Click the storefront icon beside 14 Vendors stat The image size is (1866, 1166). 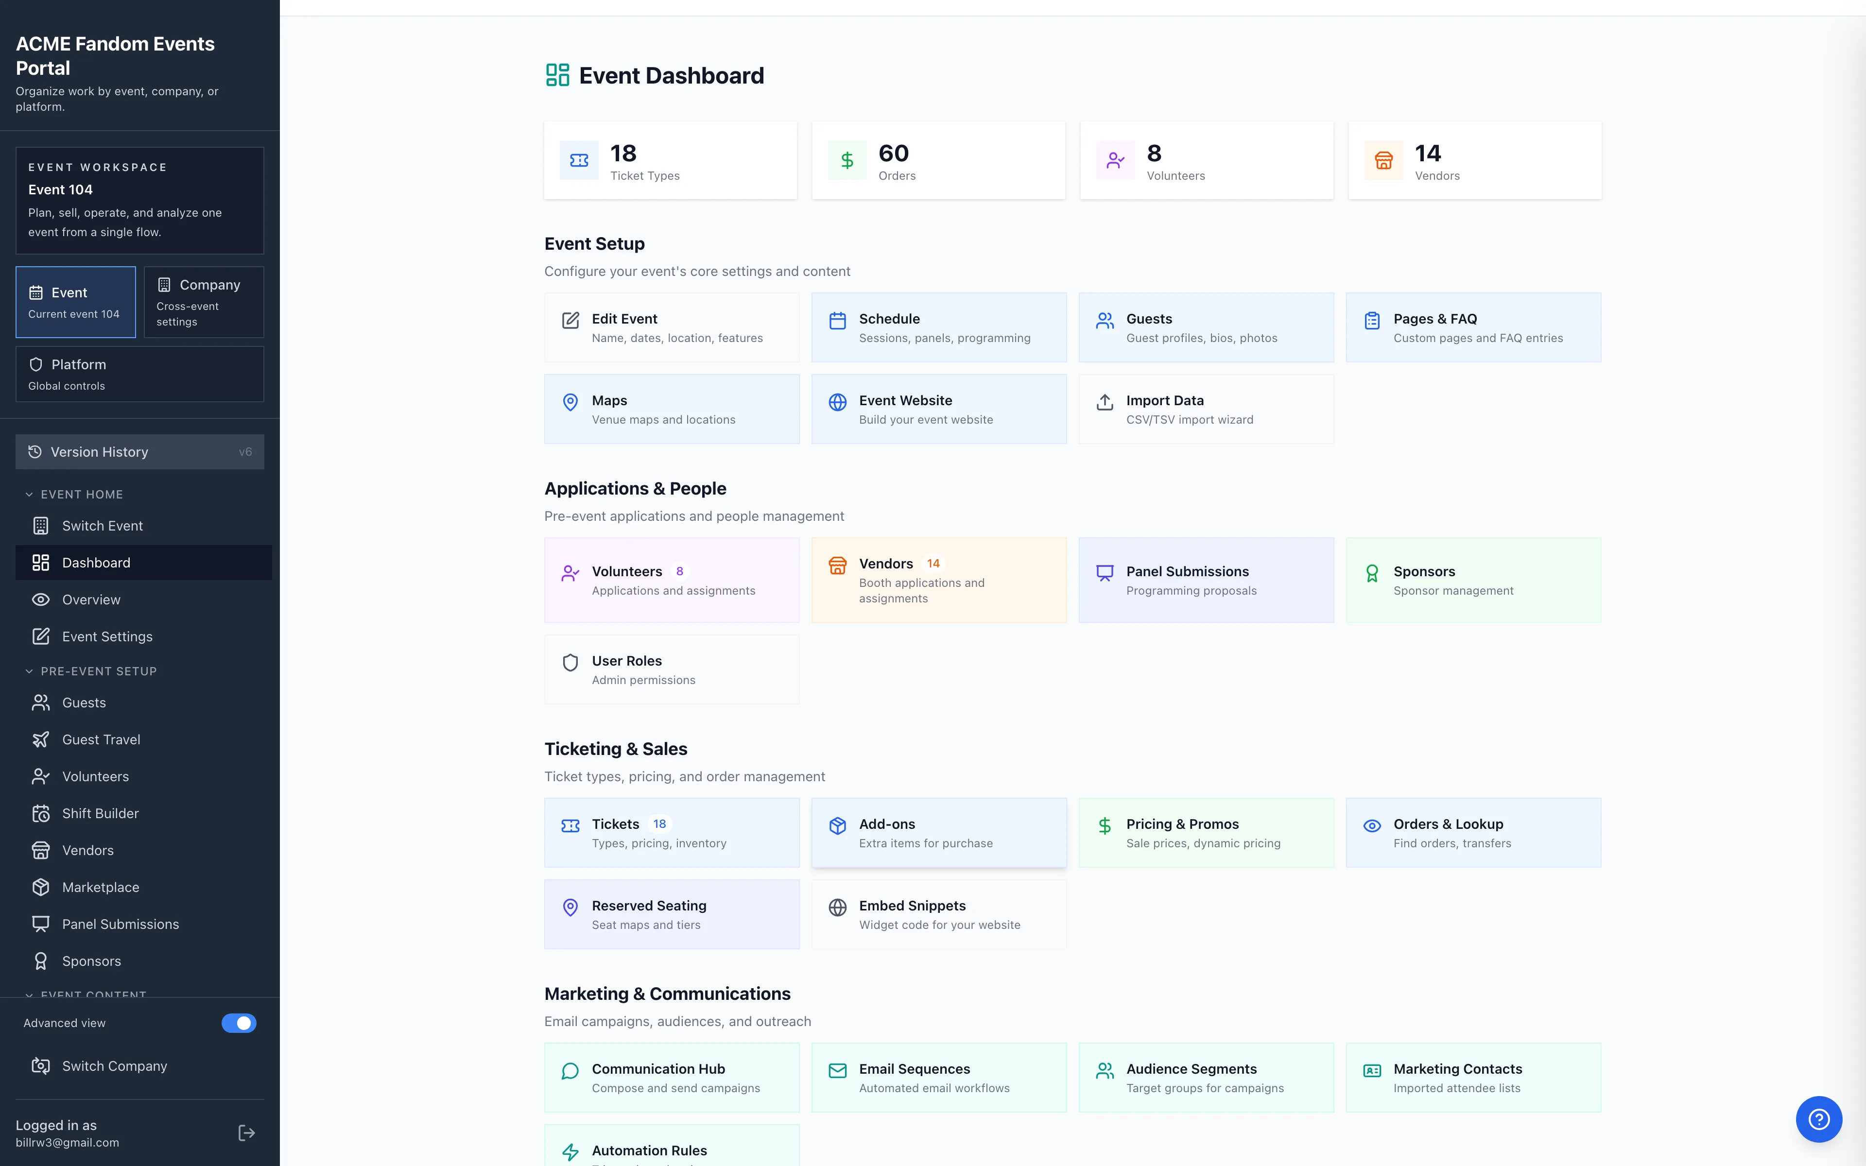pyautogui.click(x=1384, y=160)
